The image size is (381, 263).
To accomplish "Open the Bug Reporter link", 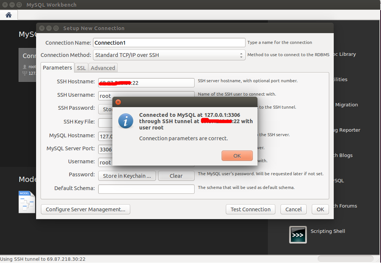I will (x=347, y=130).
